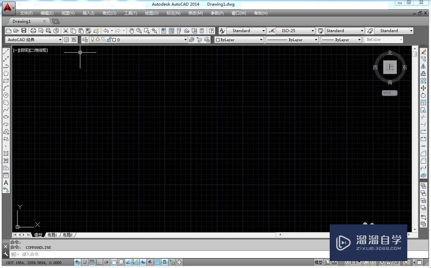Open the 编辑(E) menu
The image size is (431, 268).
pos(47,13)
